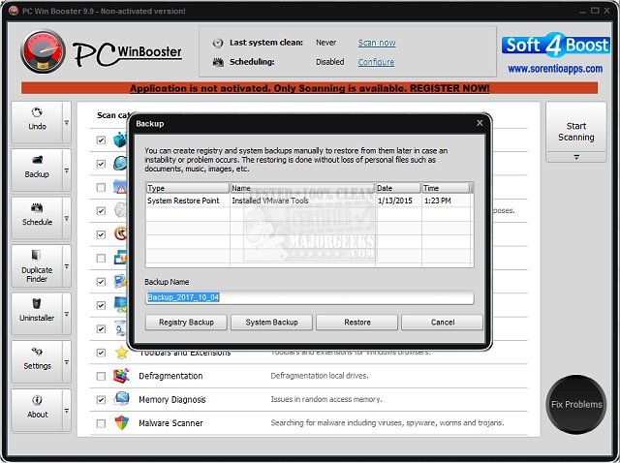The width and height of the screenshot is (620, 463).
Task: Close the Backup dialog with the X
Action: [480, 123]
